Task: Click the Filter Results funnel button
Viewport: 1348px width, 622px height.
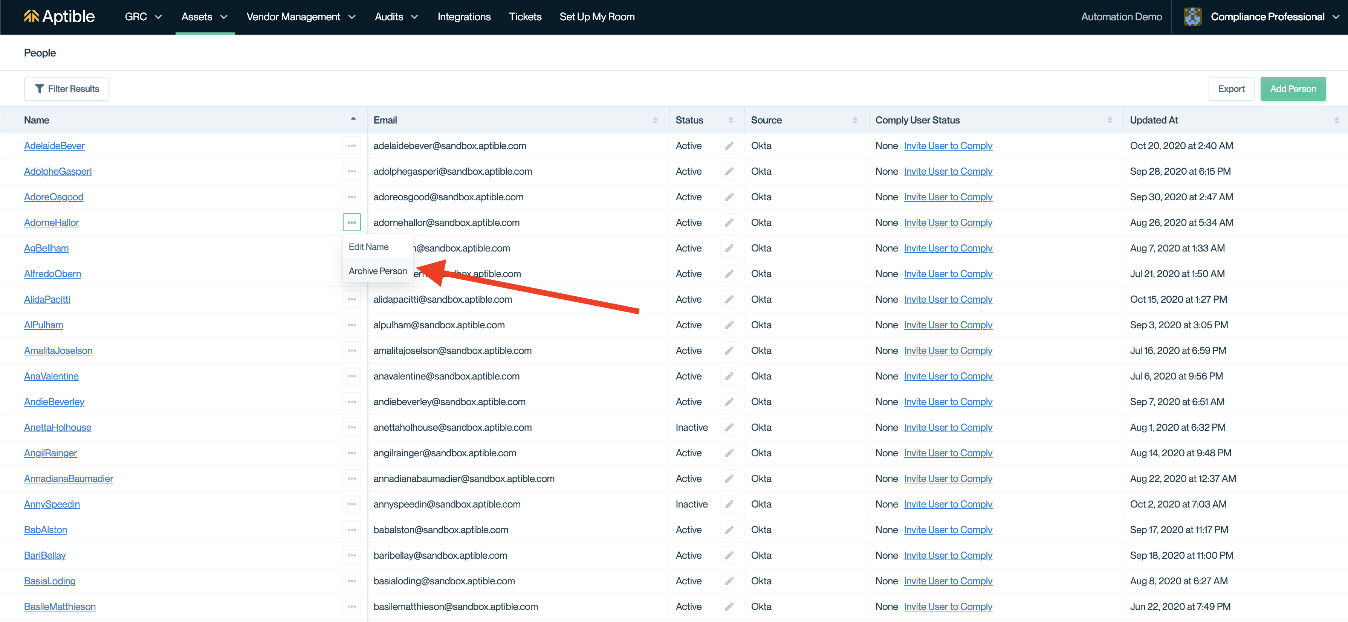Action: pos(66,89)
